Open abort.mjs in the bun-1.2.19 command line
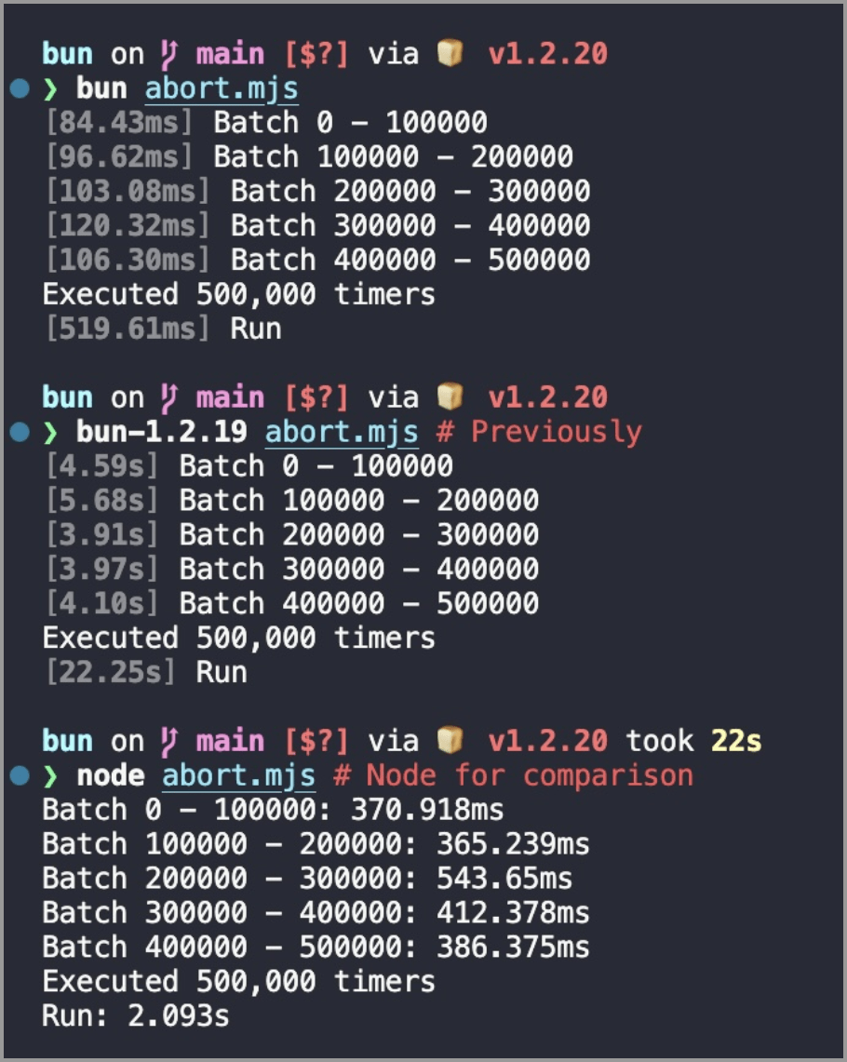The image size is (847, 1062). 341,433
